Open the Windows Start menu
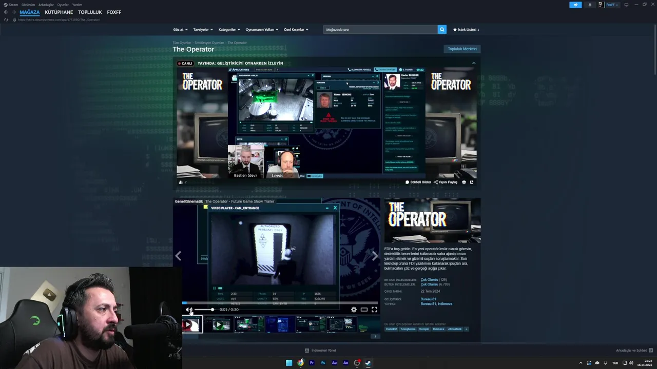 [x=289, y=363]
